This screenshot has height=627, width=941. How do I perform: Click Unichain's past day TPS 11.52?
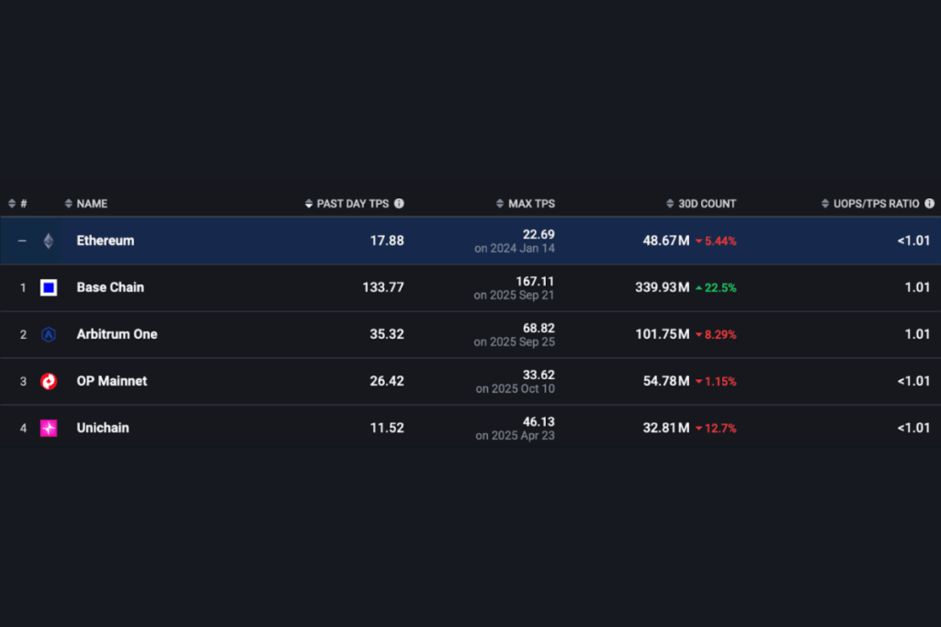click(387, 428)
